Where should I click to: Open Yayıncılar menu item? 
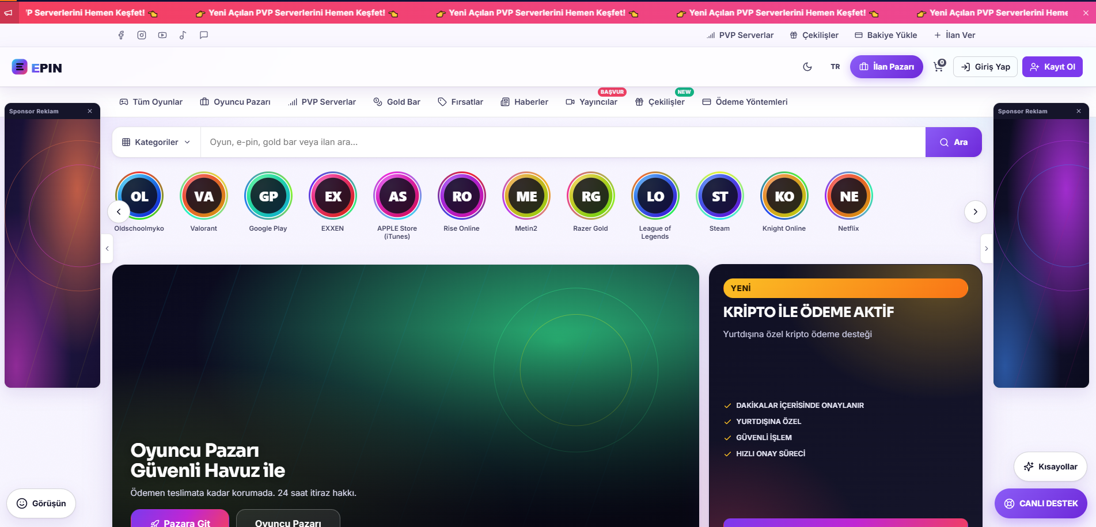pyautogui.click(x=591, y=102)
